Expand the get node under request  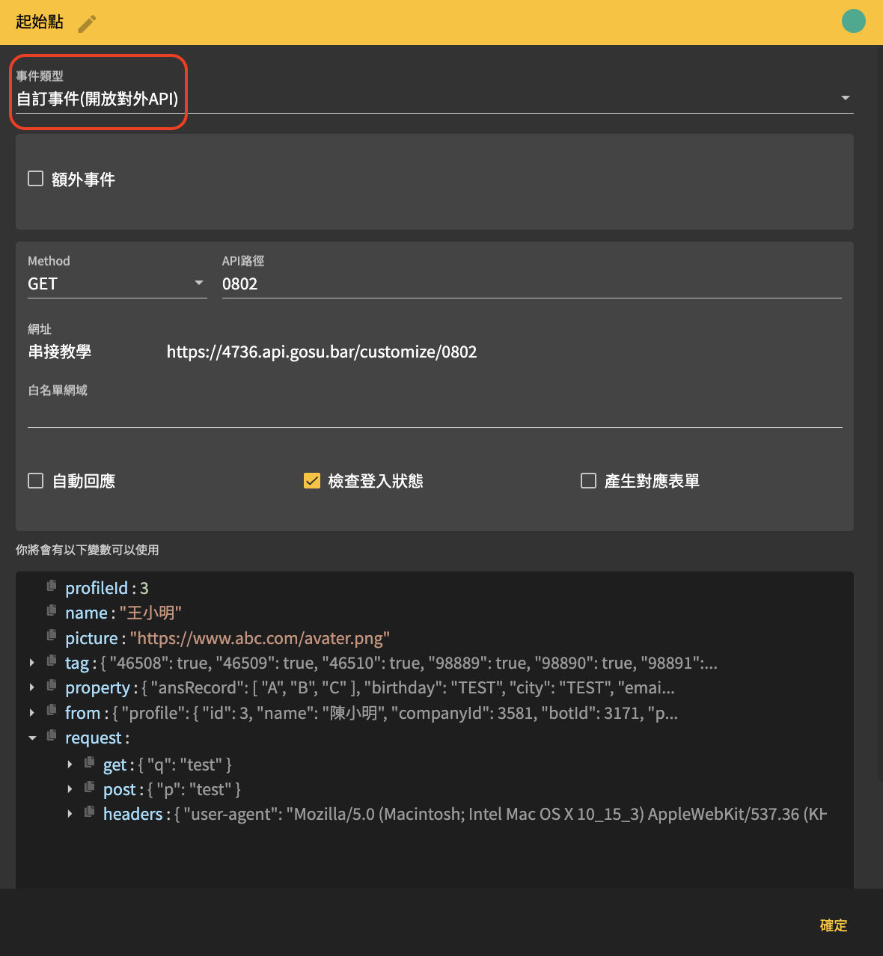(70, 765)
